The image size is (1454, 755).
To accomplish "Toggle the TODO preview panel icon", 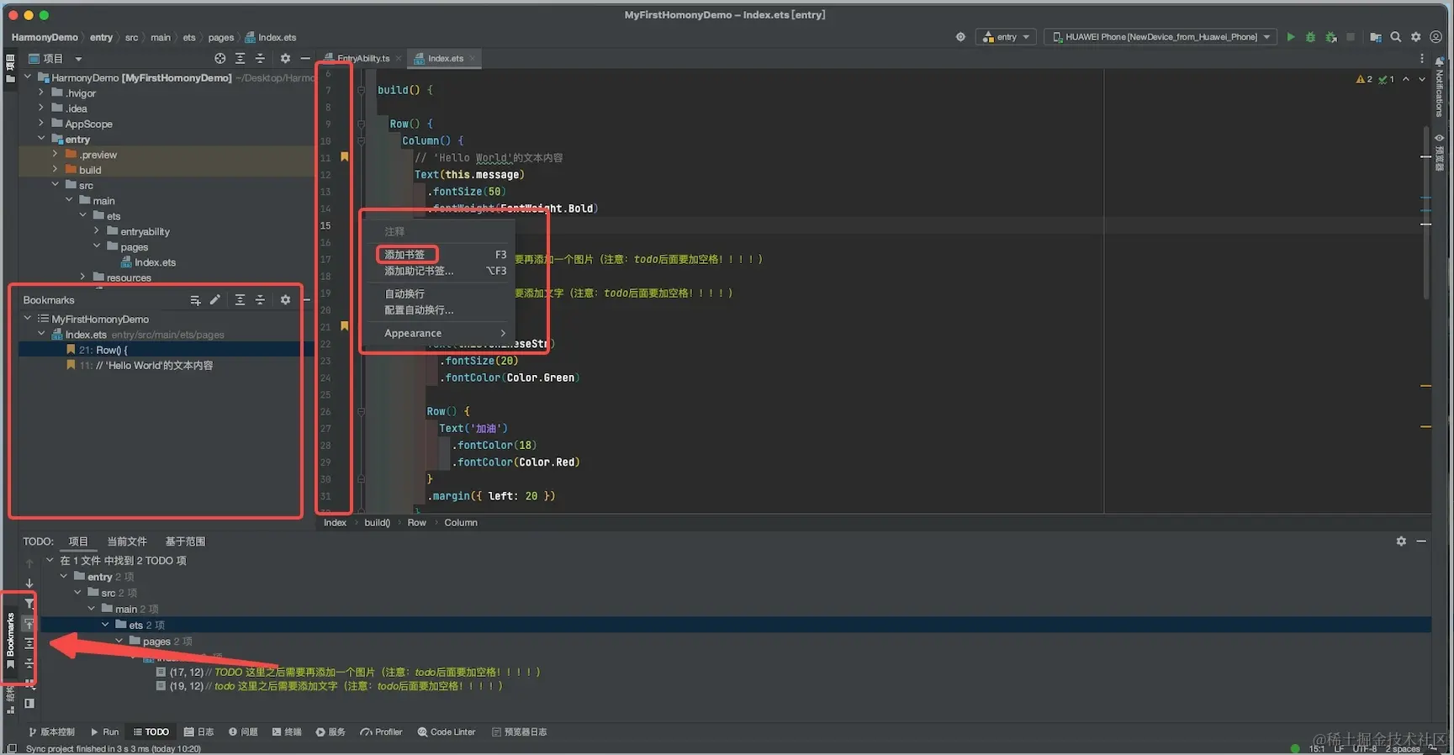I will 29,704.
